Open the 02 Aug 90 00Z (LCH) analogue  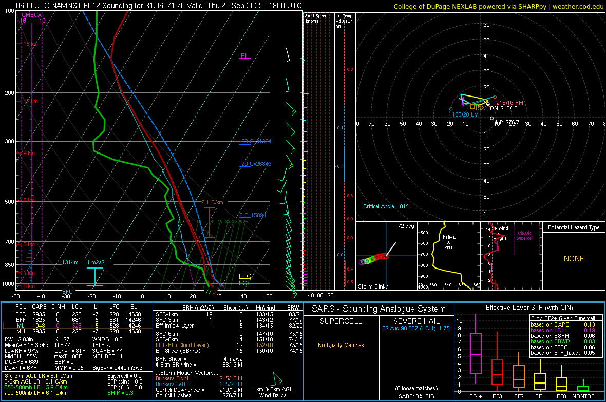click(416, 328)
